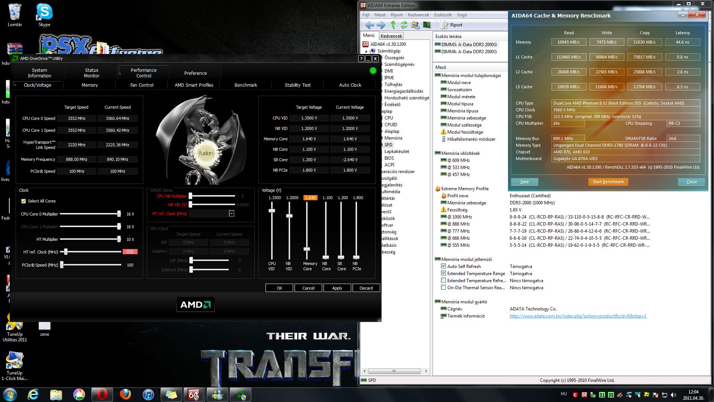The width and height of the screenshot is (714, 402).
Task: Click Discard in AMD OverDrive
Action: coord(366,288)
